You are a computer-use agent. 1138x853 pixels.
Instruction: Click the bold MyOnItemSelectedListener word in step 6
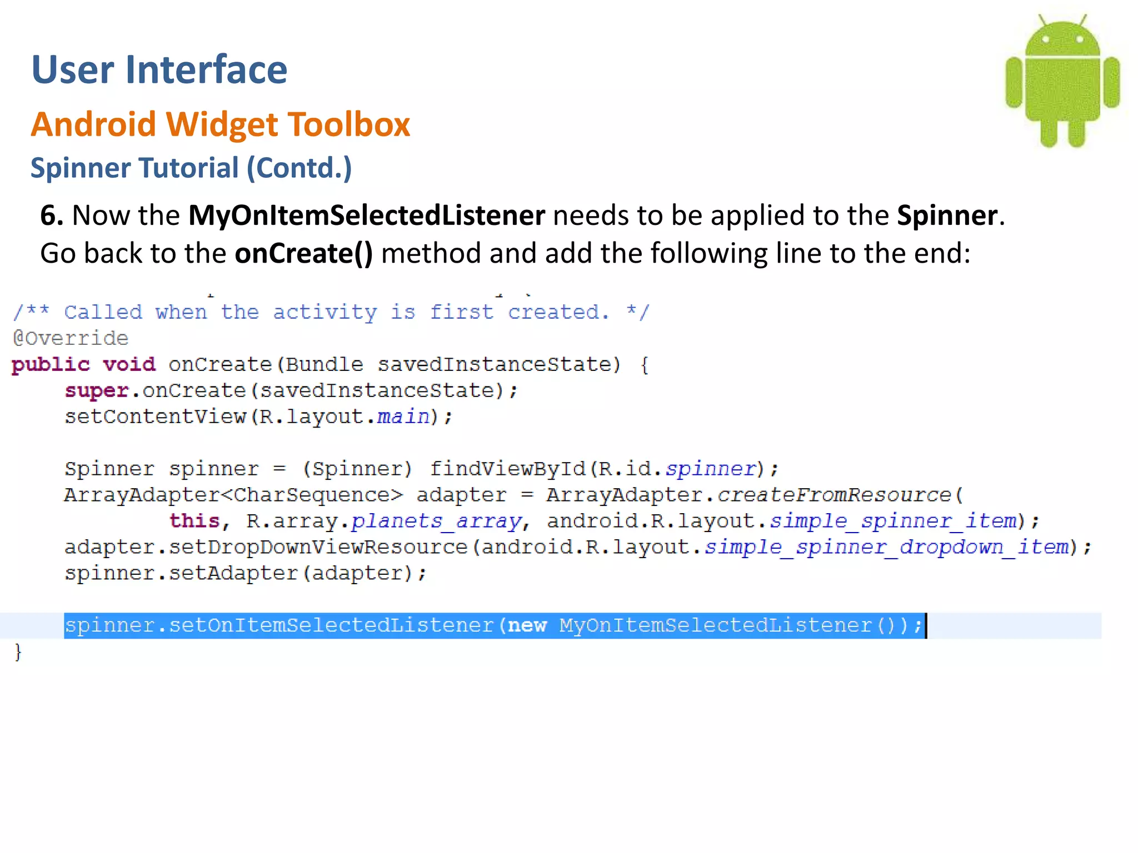367,215
